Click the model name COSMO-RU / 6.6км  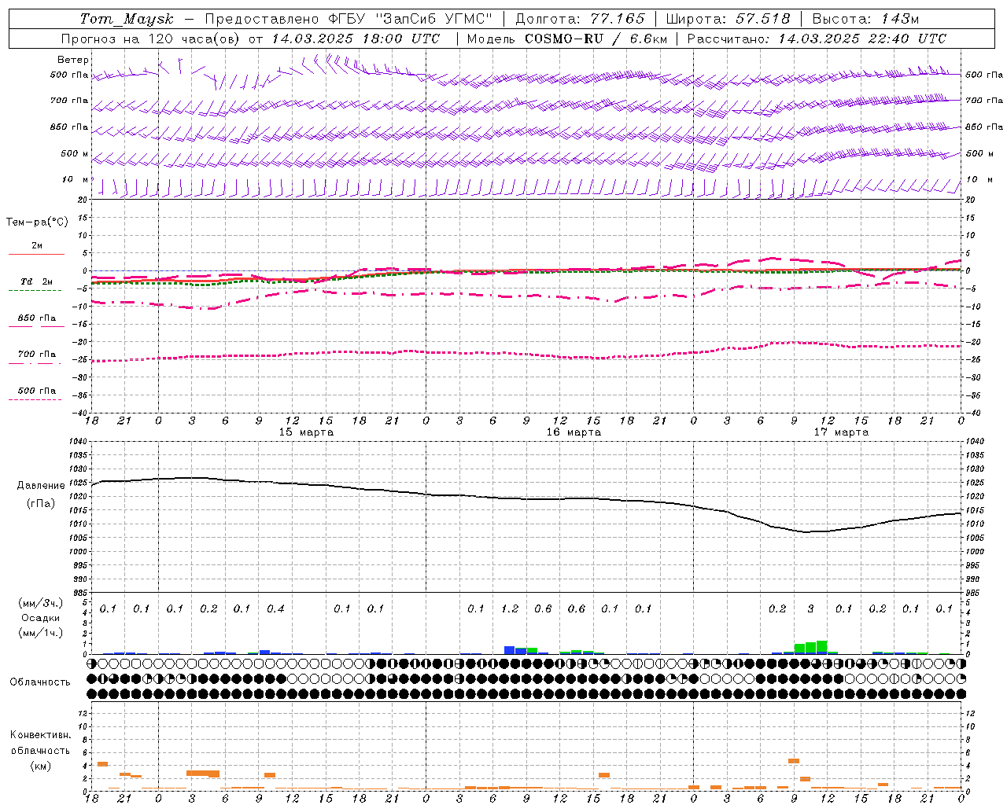coord(596,39)
